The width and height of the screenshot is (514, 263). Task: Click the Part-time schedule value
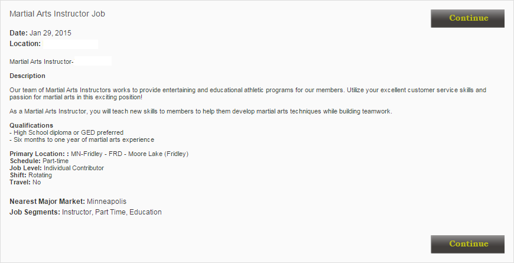tap(56, 161)
